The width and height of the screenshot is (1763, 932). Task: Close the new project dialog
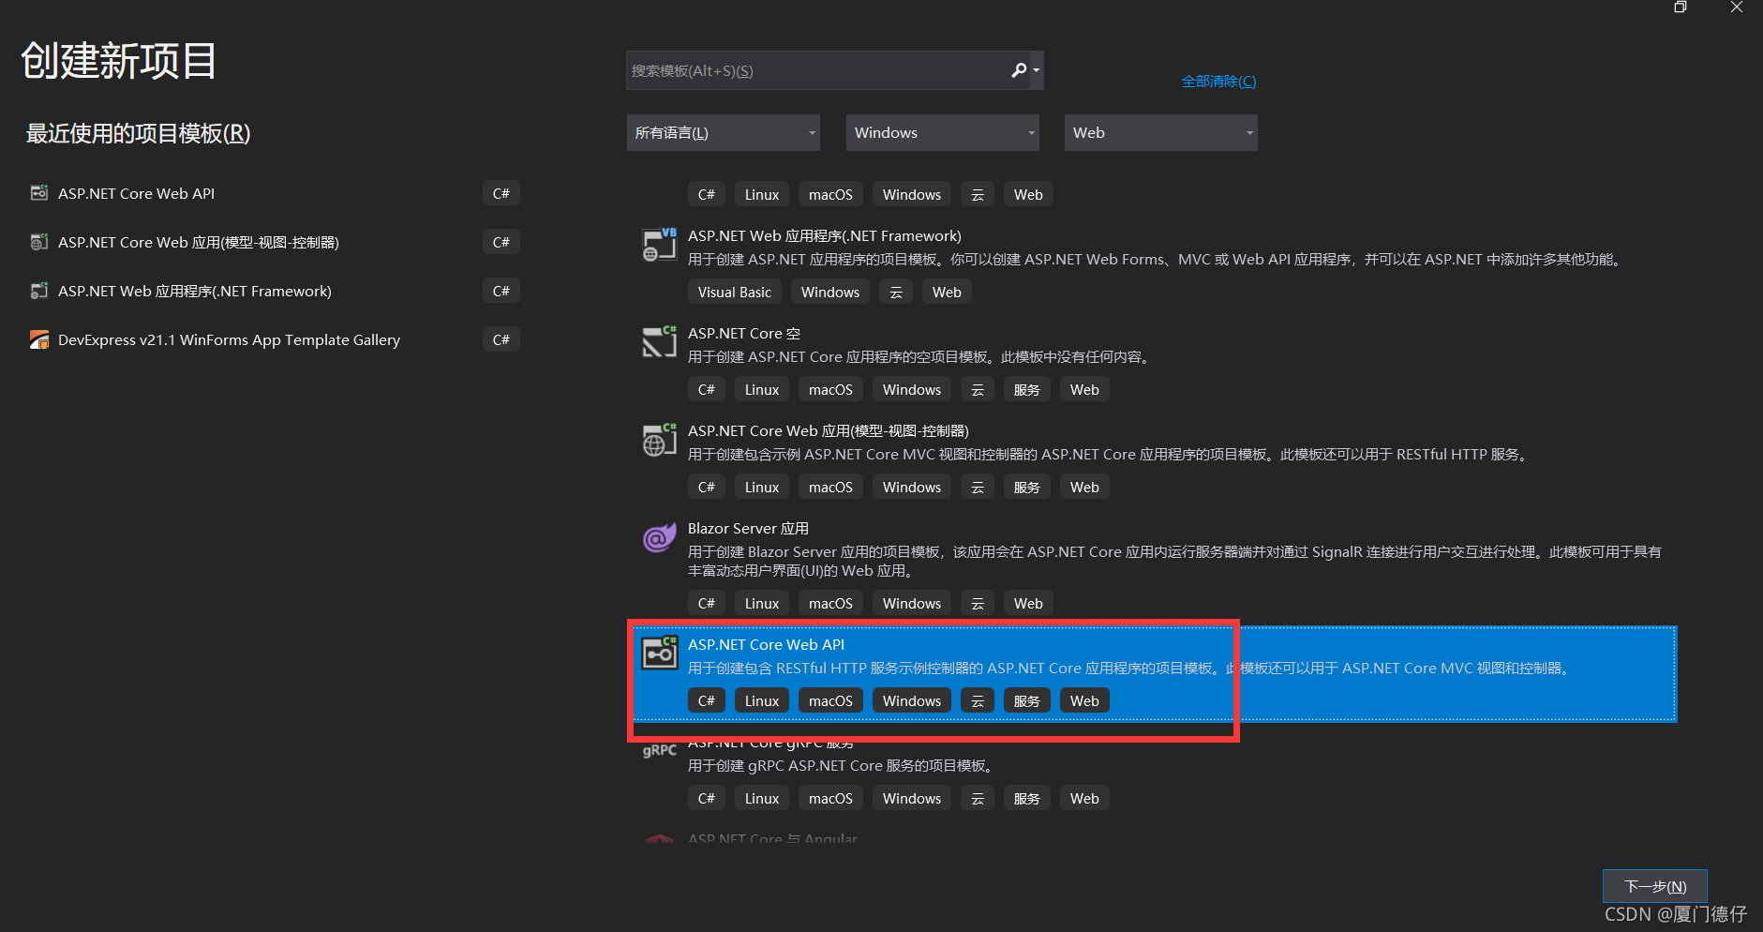[x=1737, y=7]
